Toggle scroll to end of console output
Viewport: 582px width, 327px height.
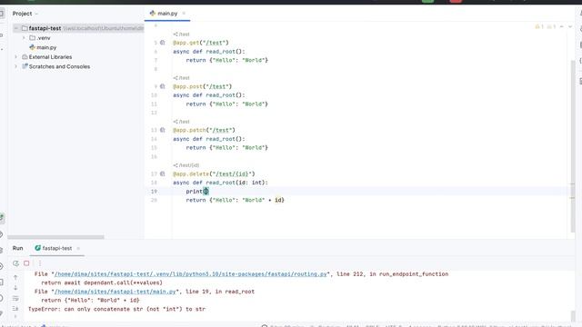[15, 309]
